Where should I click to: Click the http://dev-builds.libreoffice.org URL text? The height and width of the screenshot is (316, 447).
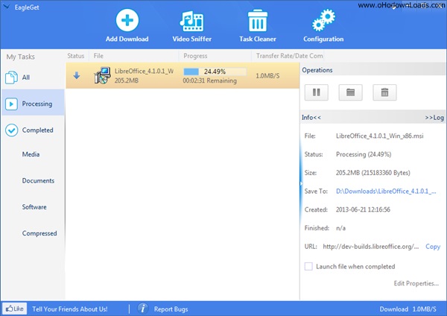(x=370, y=247)
